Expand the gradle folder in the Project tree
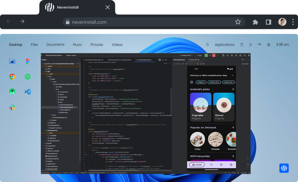This screenshot has height=182, width=298. point(49,143)
